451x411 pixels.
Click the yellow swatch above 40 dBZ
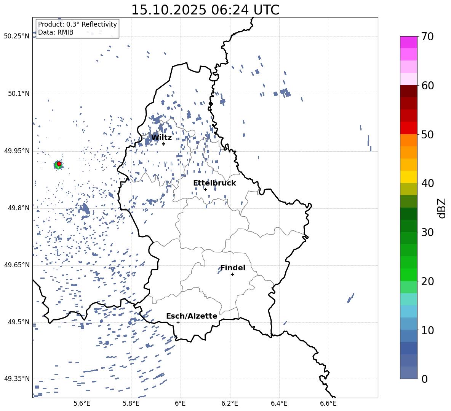click(408, 177)
